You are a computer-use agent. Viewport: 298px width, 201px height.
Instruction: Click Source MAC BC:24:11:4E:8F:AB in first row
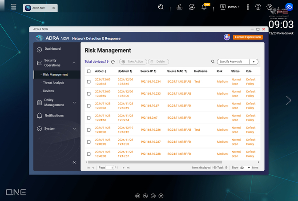[x=179, y=82]
